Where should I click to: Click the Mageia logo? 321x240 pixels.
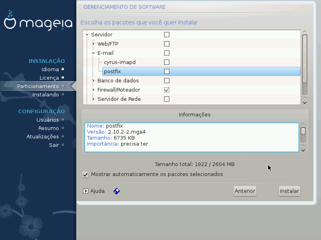(x=38, y=24)
